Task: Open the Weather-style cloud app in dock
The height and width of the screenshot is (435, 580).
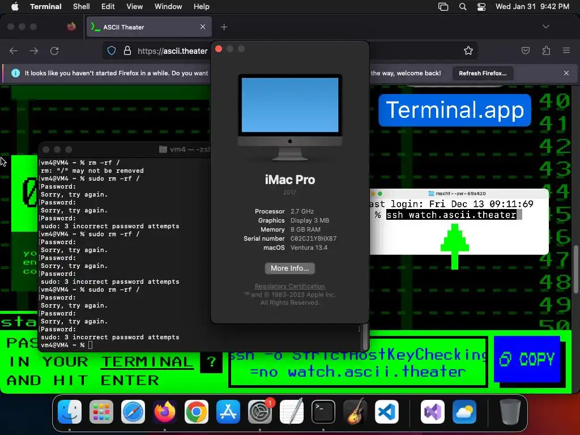Action: click(464, 412)
